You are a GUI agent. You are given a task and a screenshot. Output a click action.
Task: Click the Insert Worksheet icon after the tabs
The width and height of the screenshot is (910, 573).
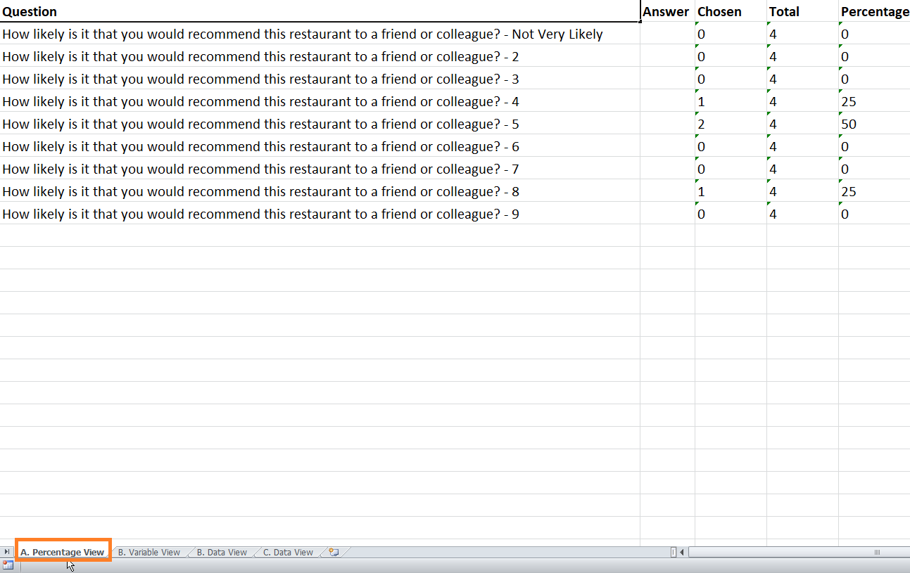pyautogui.click(x=334, y=553)
